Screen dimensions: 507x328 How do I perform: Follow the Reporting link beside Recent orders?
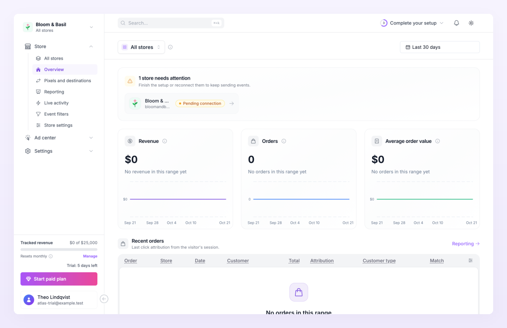(466, 244)
